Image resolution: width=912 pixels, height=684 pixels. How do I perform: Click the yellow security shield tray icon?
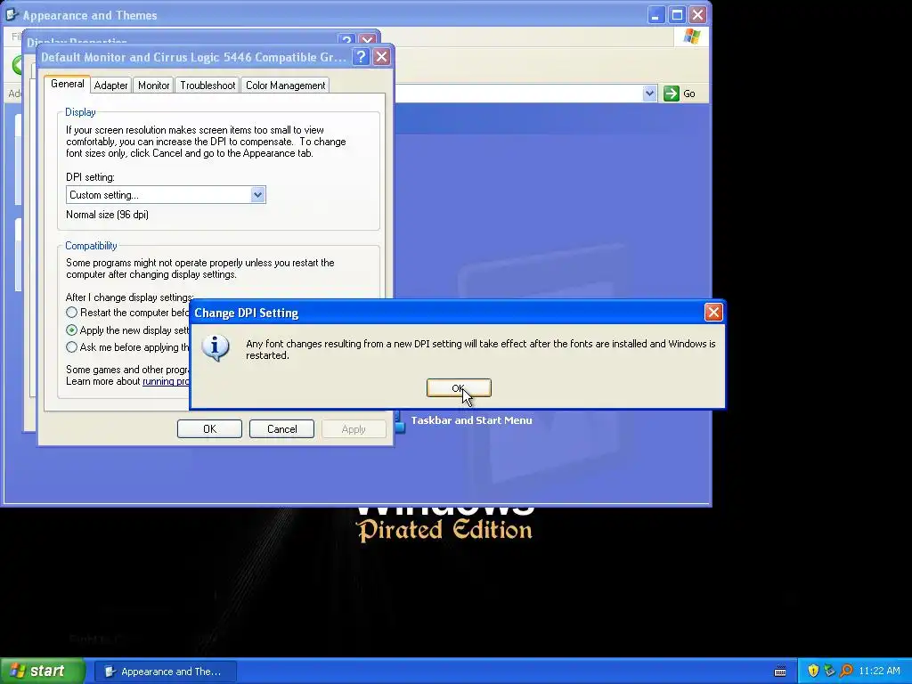coord(813,672)
